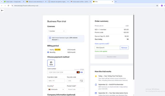Open the Venezuela country dropdown

pos(56,89)
